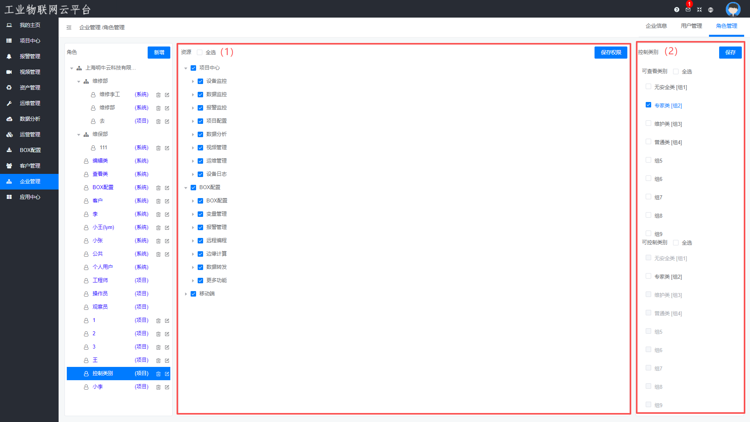This screenshot has height=422, width=750.
Task: Click delete icon for BOX配置 role
Action: pos(158,188)
